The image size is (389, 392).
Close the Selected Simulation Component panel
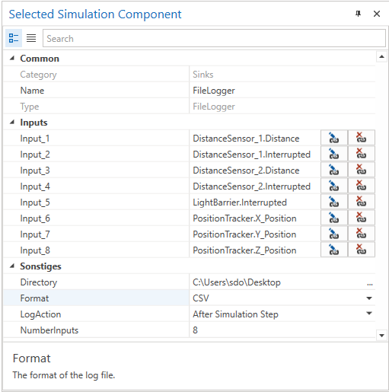[x=377, y=14]
